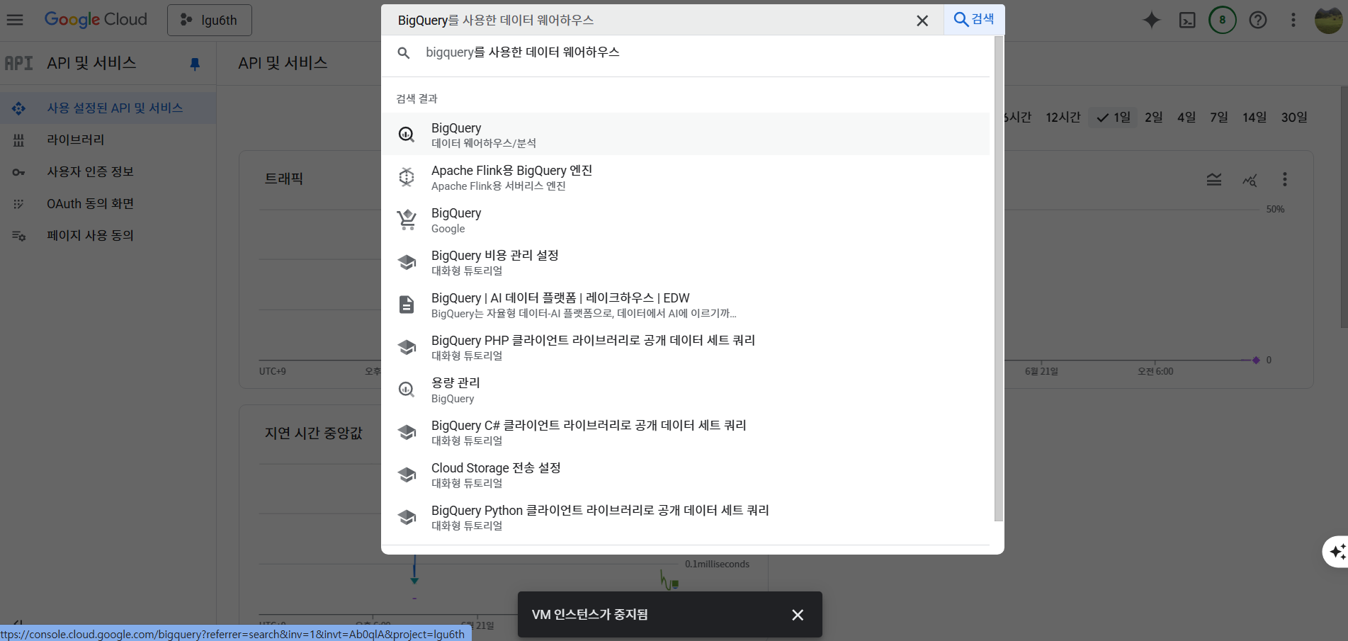Open Cloud Storage 전송 설정 tutorial
Image resolution: width=1348 pixels, height=641 pixels.
[685, 474]
